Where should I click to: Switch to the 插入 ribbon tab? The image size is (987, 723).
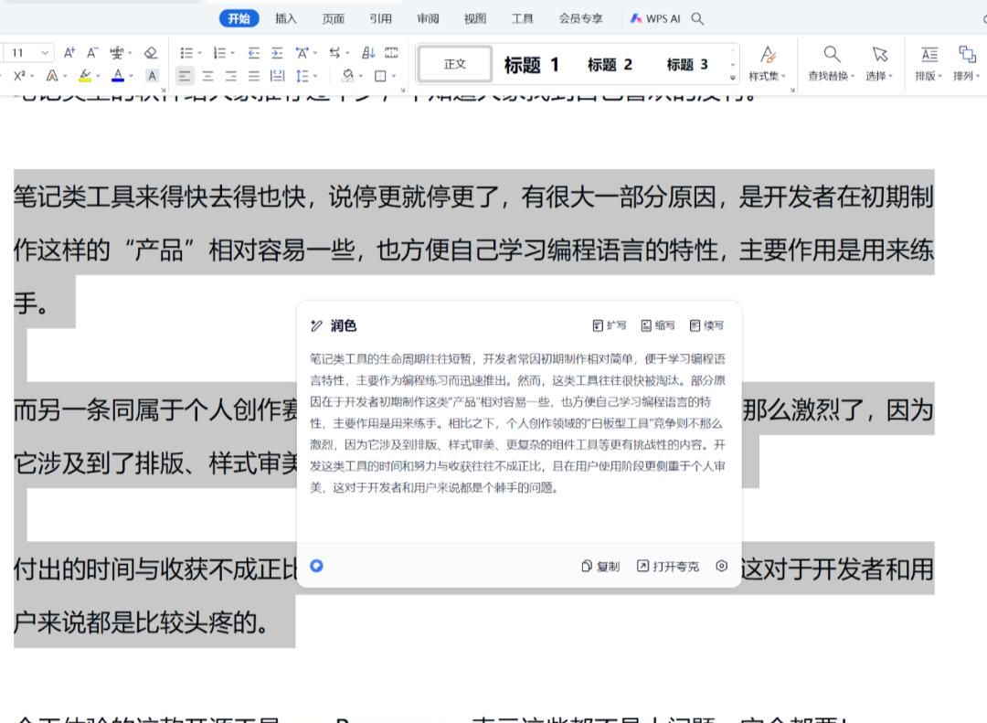pyautogui.click(x=286, y=18)
